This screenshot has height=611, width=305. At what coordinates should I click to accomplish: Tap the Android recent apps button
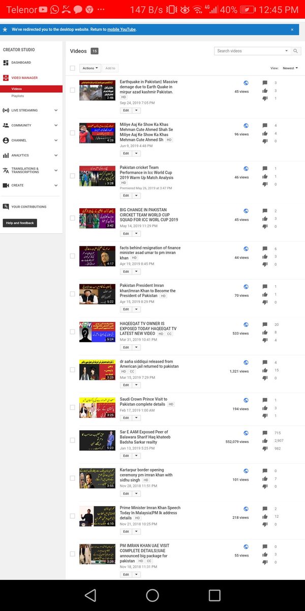tap(215, 595)
